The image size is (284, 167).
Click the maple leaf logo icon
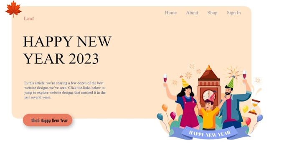coord(13,9)
